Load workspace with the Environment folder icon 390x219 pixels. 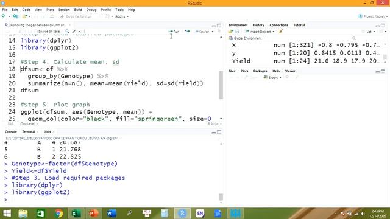point(230,32)
